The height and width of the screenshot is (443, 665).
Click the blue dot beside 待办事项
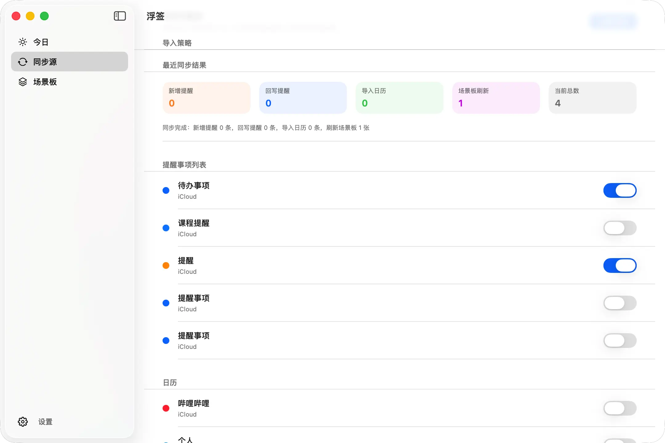[166, 190]
